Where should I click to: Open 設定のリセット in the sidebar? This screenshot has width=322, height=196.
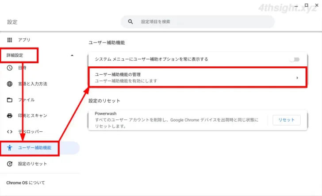pyautogui.click(x=32, y=164)
